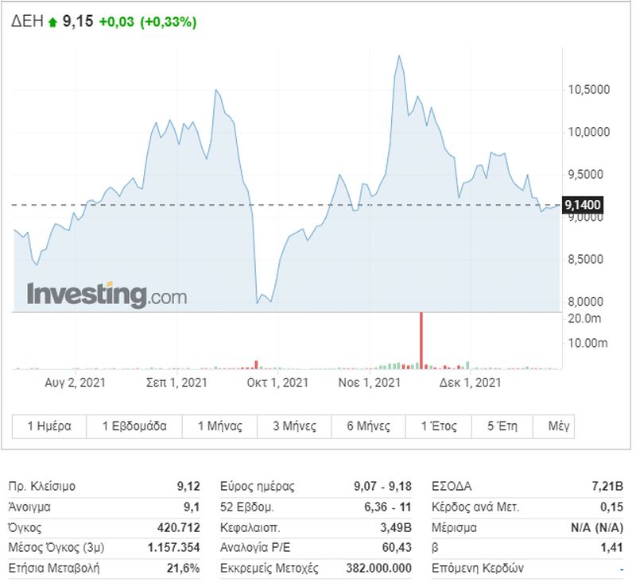The image size is (636, 586).
Task: Select the 1 Ημέρα time range tab
Action: pyautogui.click(x=49, y=426)
